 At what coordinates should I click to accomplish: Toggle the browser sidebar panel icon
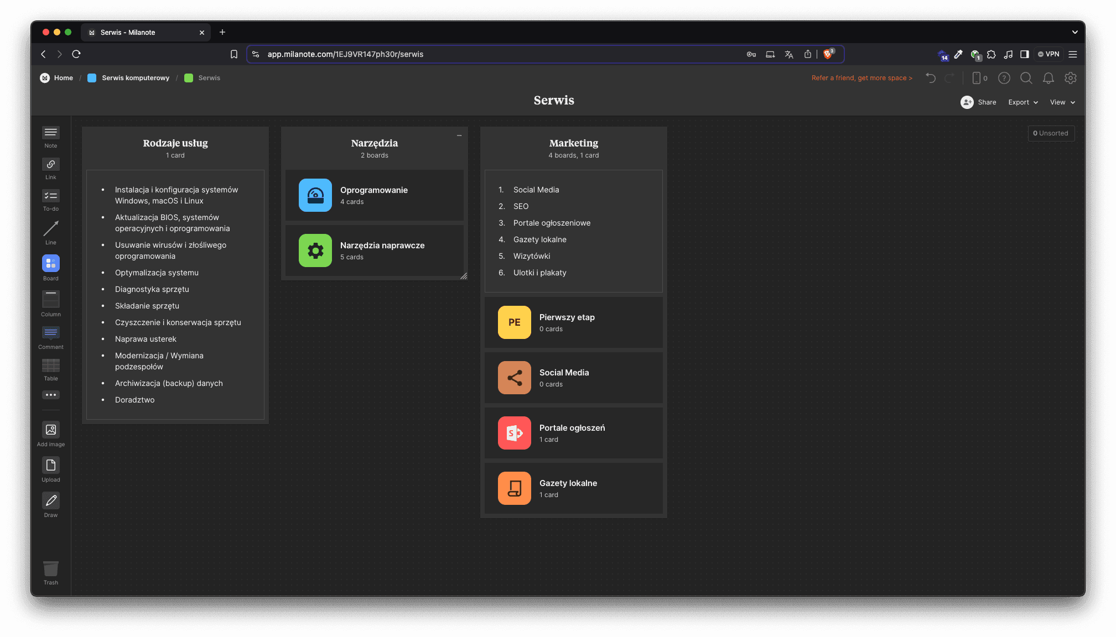click(1024, 54)
